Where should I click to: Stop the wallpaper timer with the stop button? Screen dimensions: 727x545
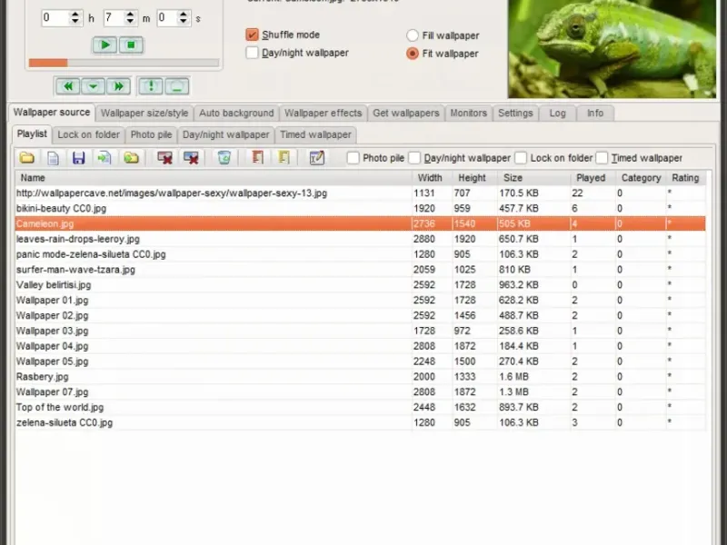coord(131,45)
